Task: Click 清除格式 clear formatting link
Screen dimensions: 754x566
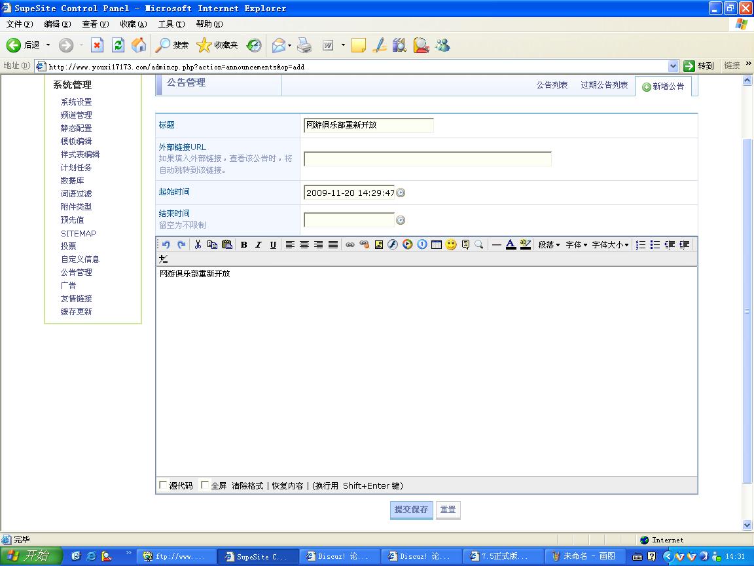Action: pyautogui.click(x=247, y=485)
